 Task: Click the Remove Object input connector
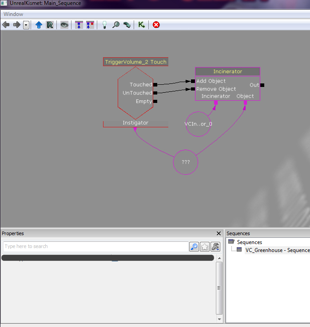(193, 89)
